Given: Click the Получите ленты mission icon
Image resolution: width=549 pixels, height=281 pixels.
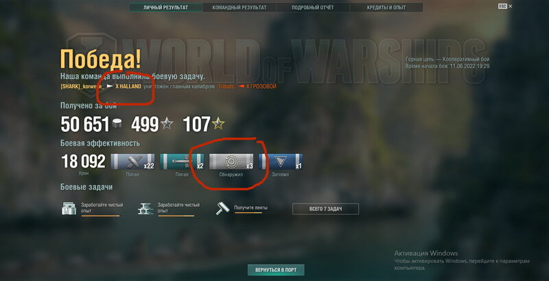Looking at the screenshot, I should pyautogui.click(x=222, y=208).
